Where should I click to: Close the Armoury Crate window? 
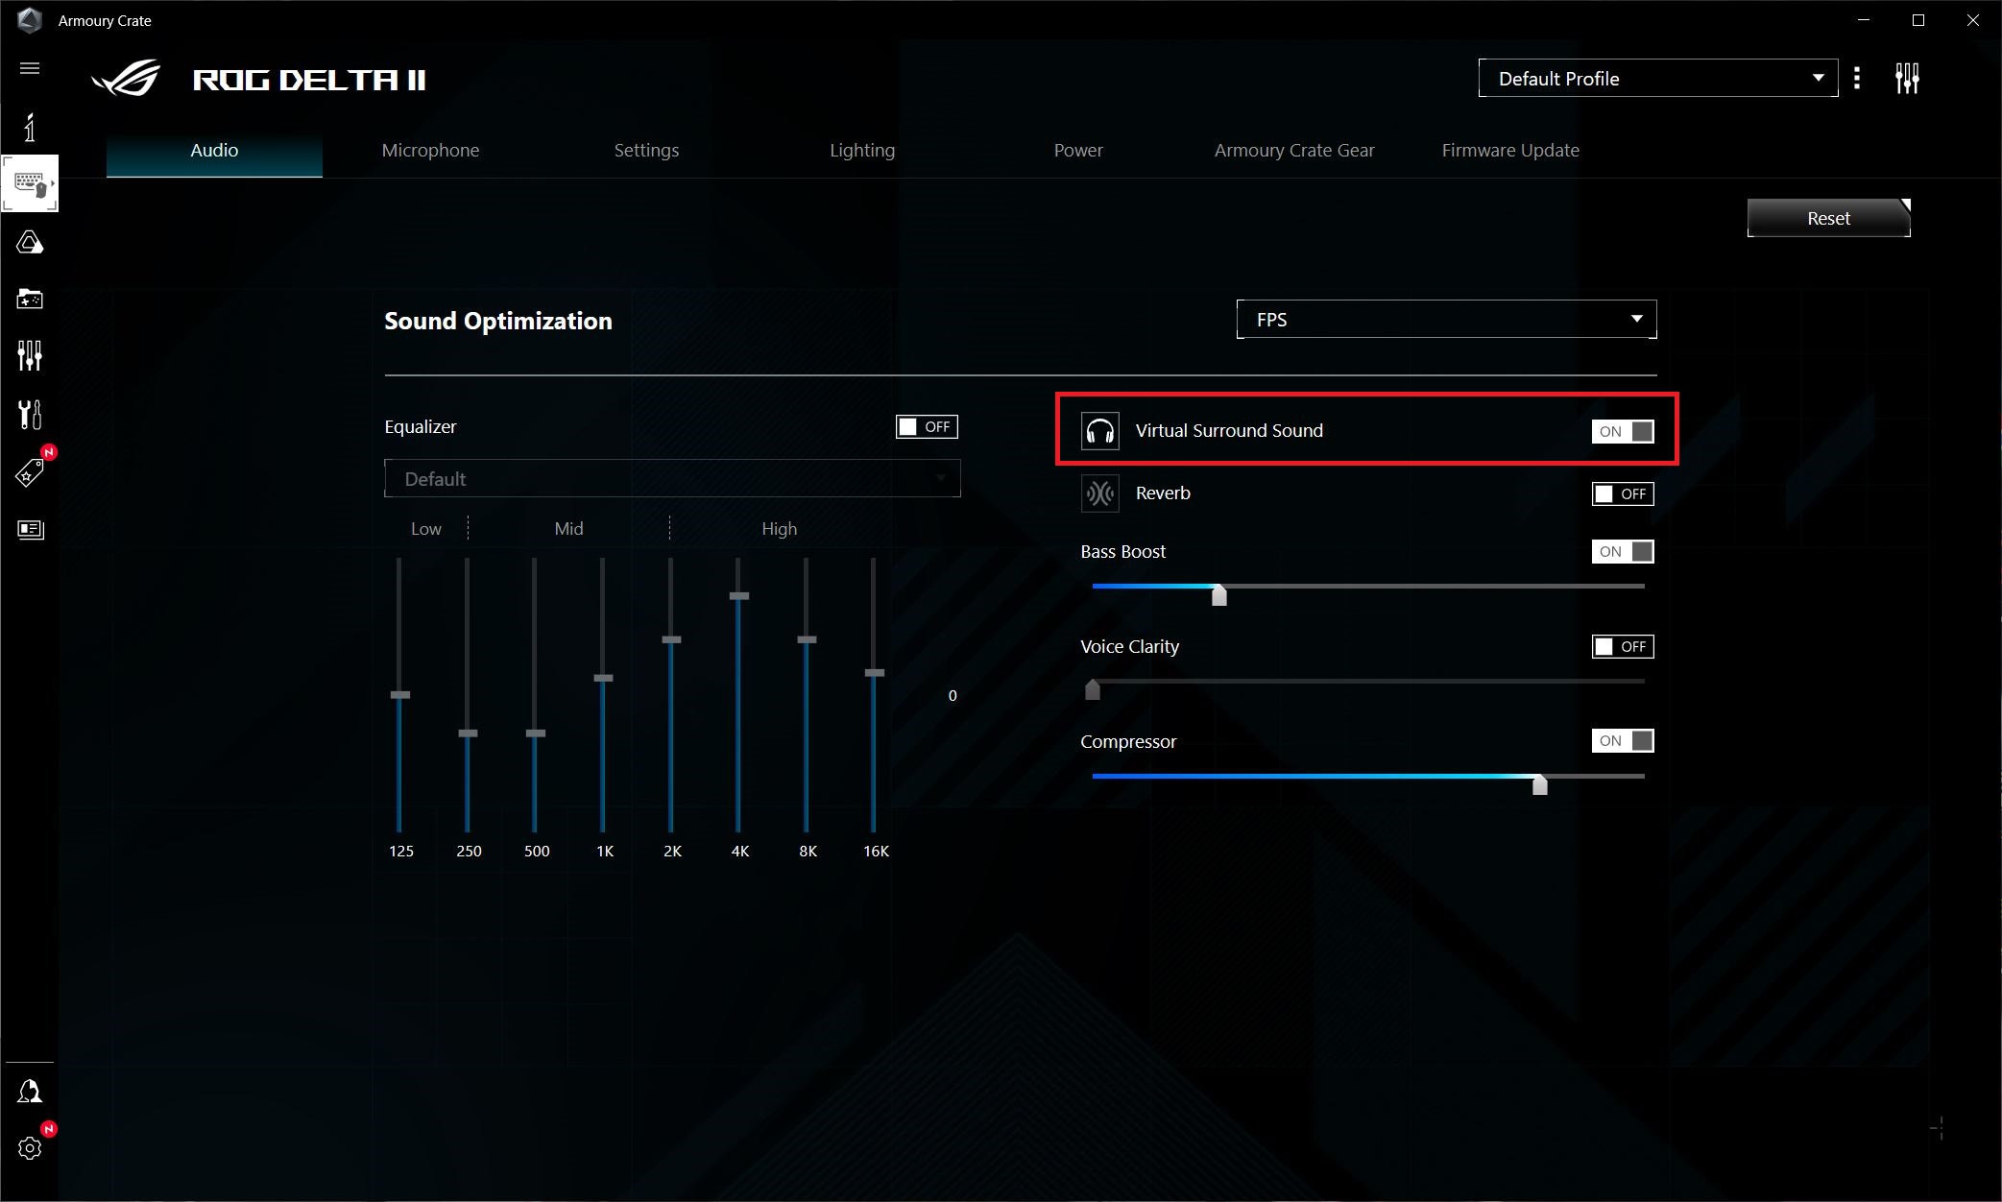(x=1973, y=20)
